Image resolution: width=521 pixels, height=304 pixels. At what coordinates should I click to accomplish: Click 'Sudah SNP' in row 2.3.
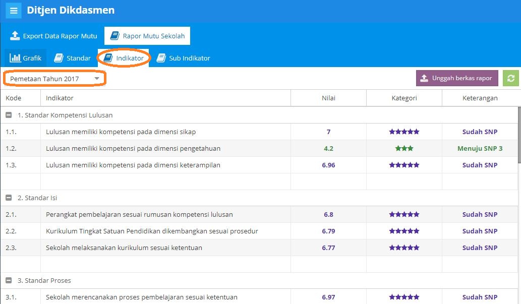[x=480, y=248]
